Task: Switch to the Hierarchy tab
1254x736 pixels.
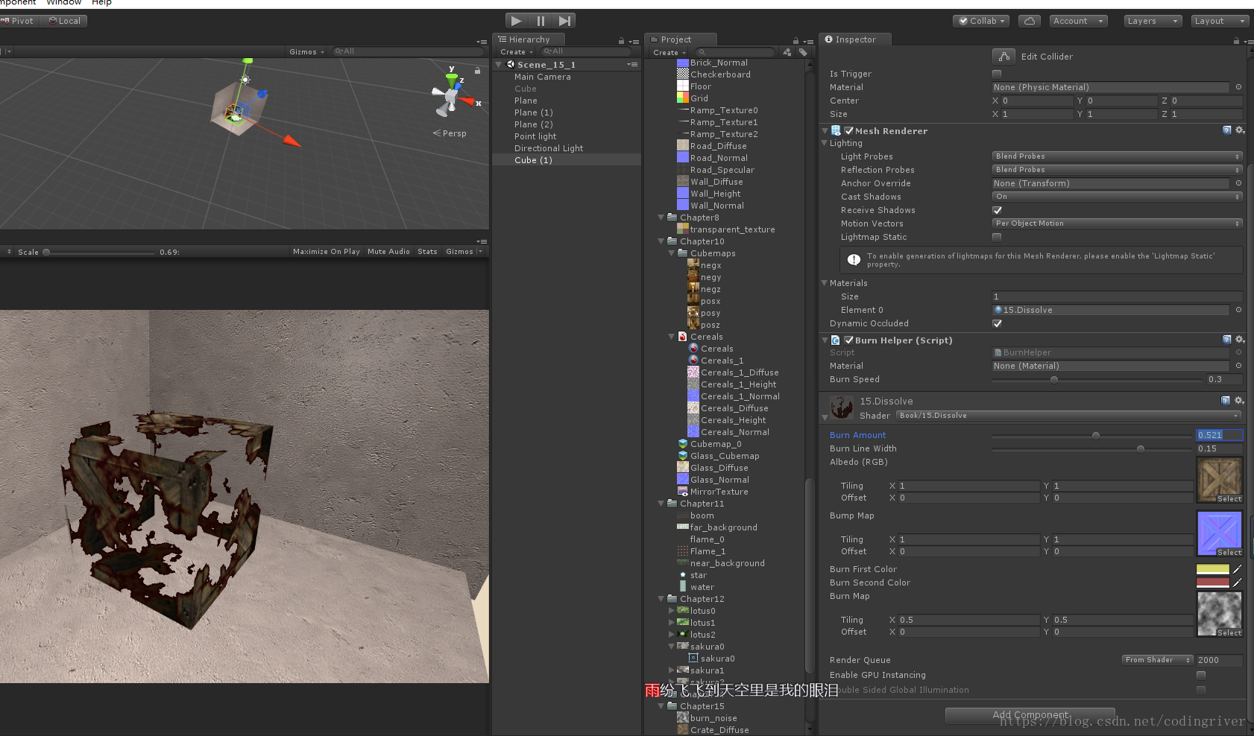Action: click(529, 39)
